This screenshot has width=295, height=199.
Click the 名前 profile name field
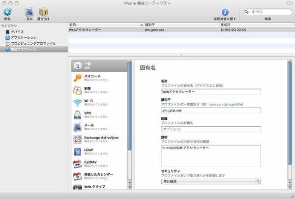point(211,92)
